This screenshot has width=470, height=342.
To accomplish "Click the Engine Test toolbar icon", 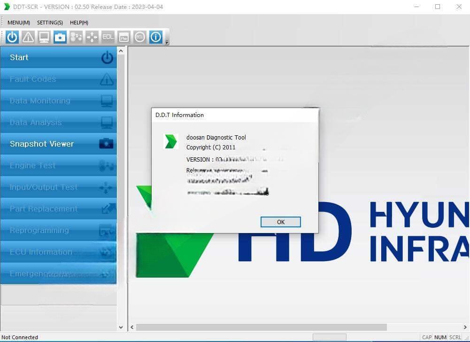I will [76, 37].
